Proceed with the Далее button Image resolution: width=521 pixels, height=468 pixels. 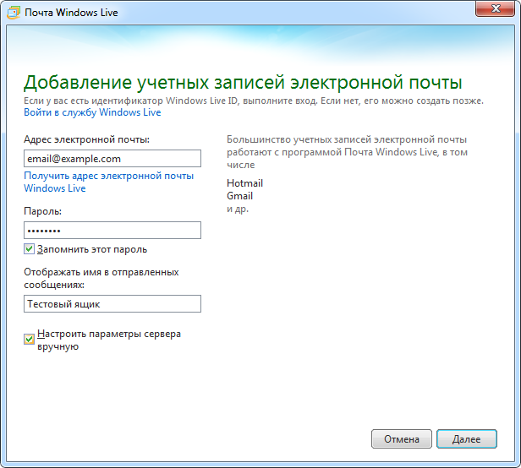(467, 439)
